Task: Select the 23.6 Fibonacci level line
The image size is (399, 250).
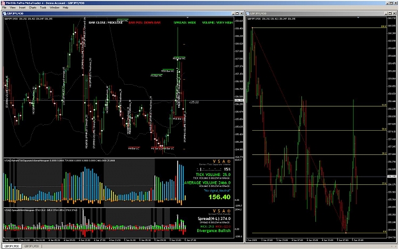Action: (319, 185)
